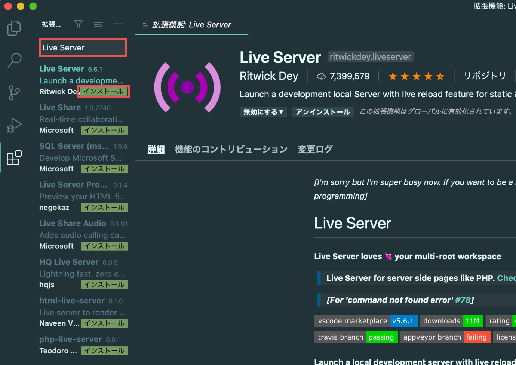The image size is (516, 365).
Task: Click the Live Server search input field
Action: click(83, 47)
